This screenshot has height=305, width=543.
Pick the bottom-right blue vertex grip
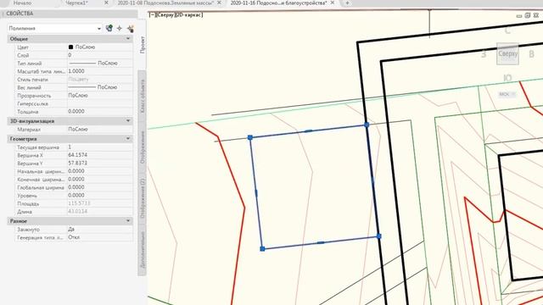[x=378, y=236]
